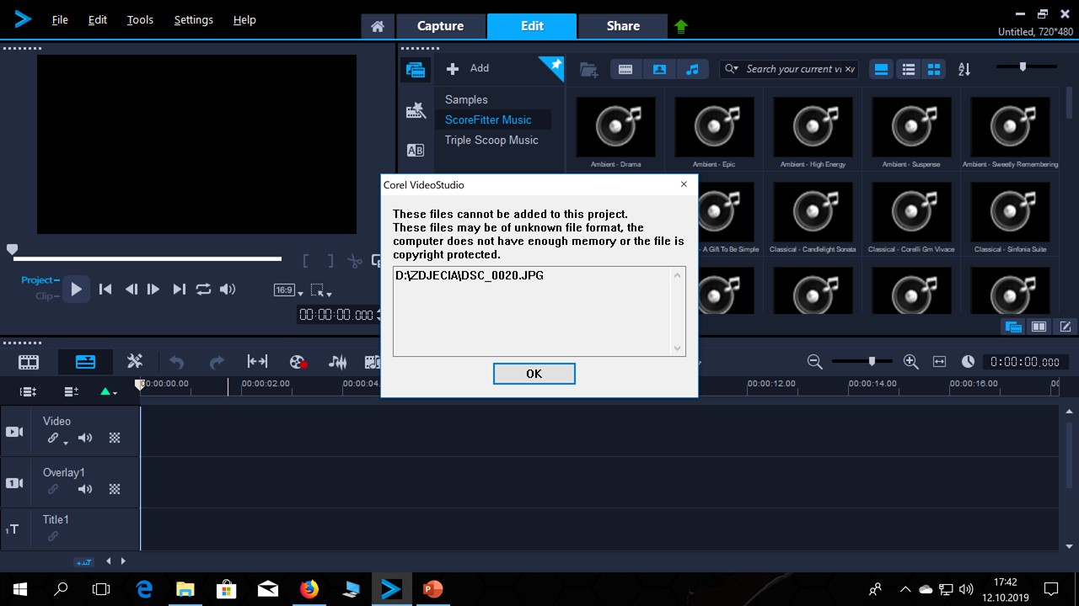Open the Tools menu

pyautogui.click(x=140, y=19)
